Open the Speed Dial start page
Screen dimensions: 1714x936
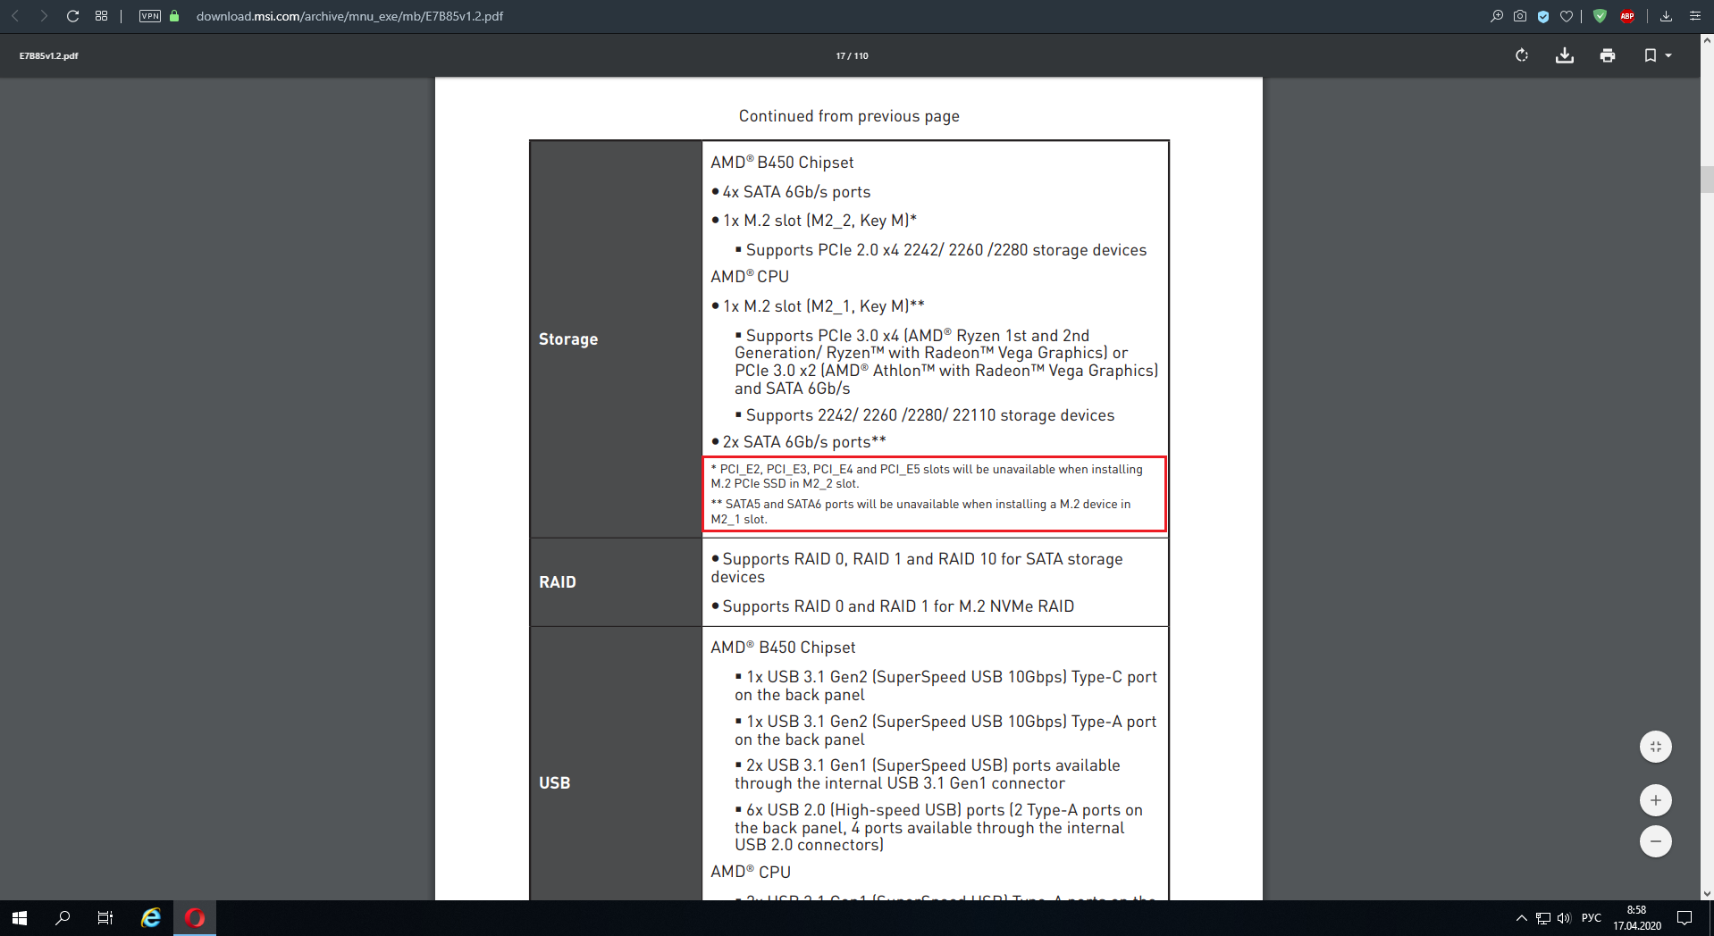point(101,16)
